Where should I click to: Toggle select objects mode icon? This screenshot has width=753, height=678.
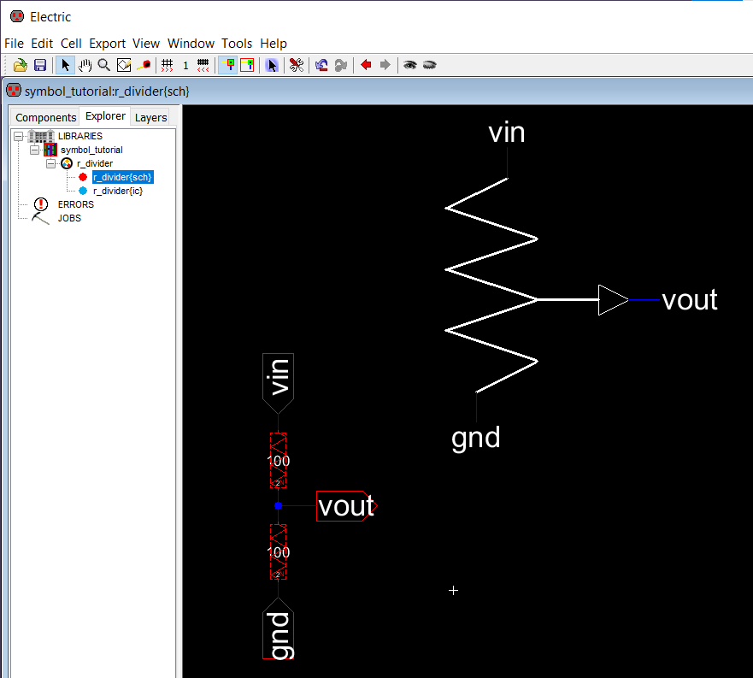(x=228, y=65)
